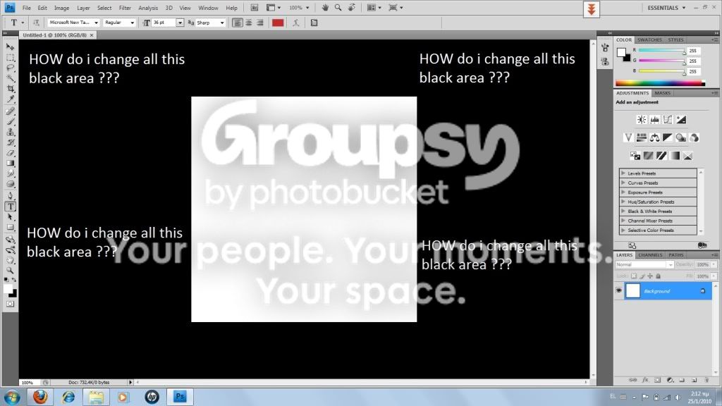Open the Filter menu
The width and height of the screenshot is (722, 406).
[x=125, y=8]
